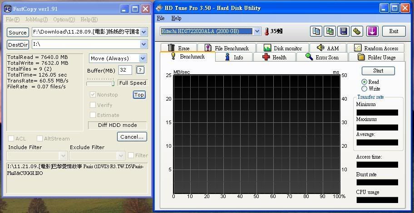The width and height of the screenshot is (414, 213).
Task: Click the Source path text field
Action: [90, 32]
